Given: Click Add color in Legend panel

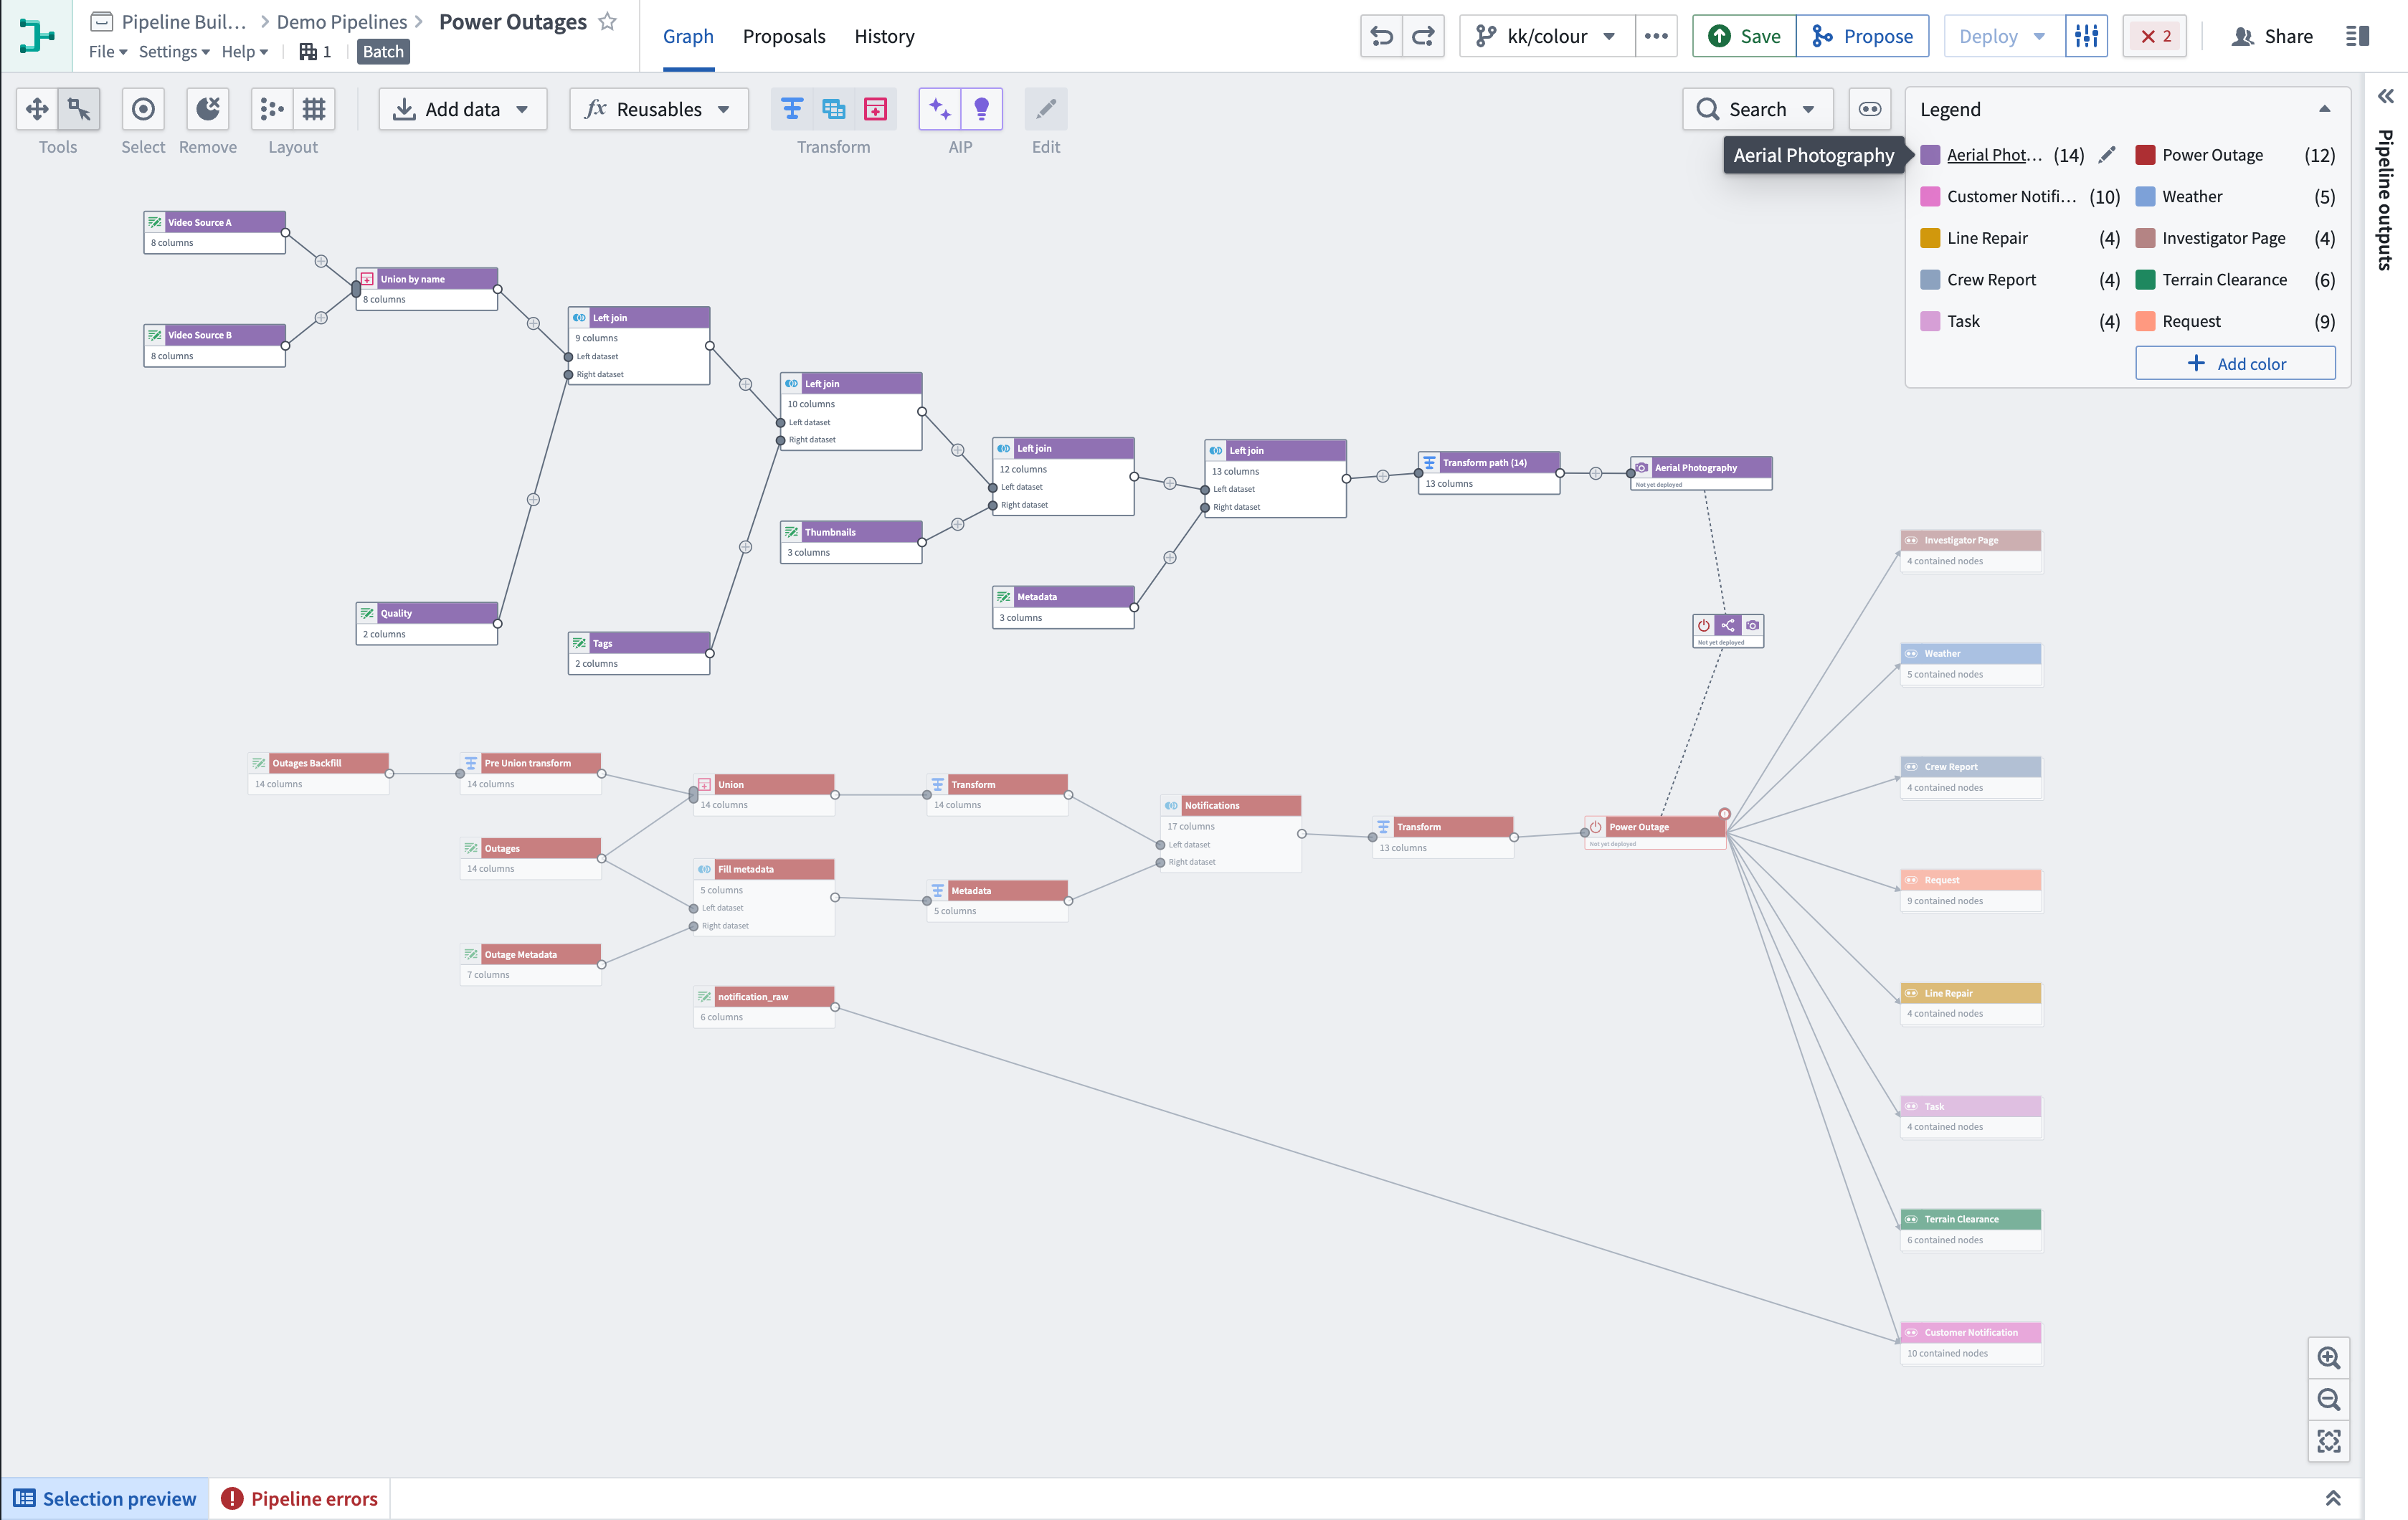Looking at the screenshot, I should [x=2237, y=363].
